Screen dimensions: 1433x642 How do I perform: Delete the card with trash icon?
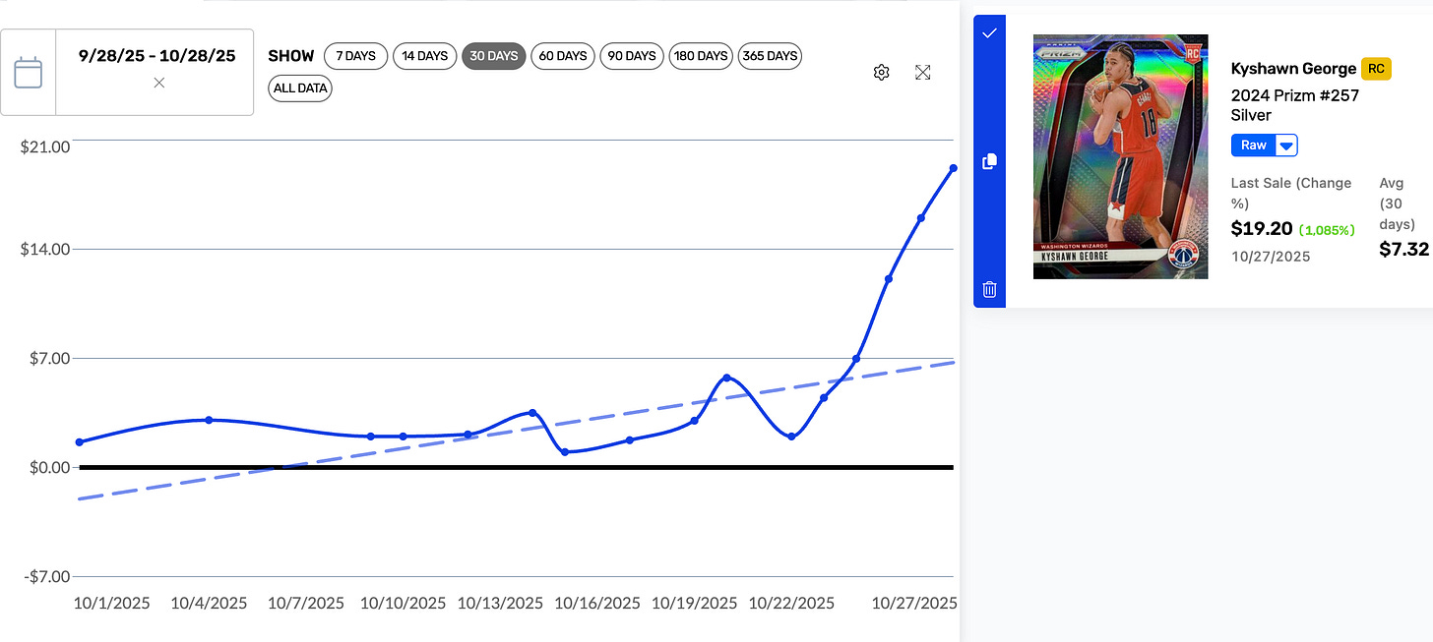(990, 289)
